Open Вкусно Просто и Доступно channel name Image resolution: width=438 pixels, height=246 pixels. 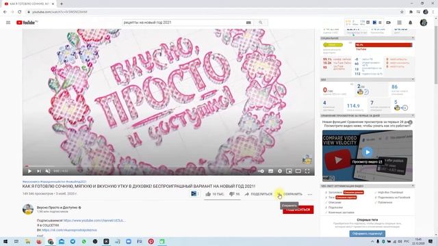coord(57,208)
